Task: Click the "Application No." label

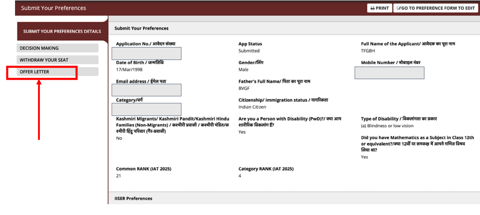Action: (x=146, y=44)
